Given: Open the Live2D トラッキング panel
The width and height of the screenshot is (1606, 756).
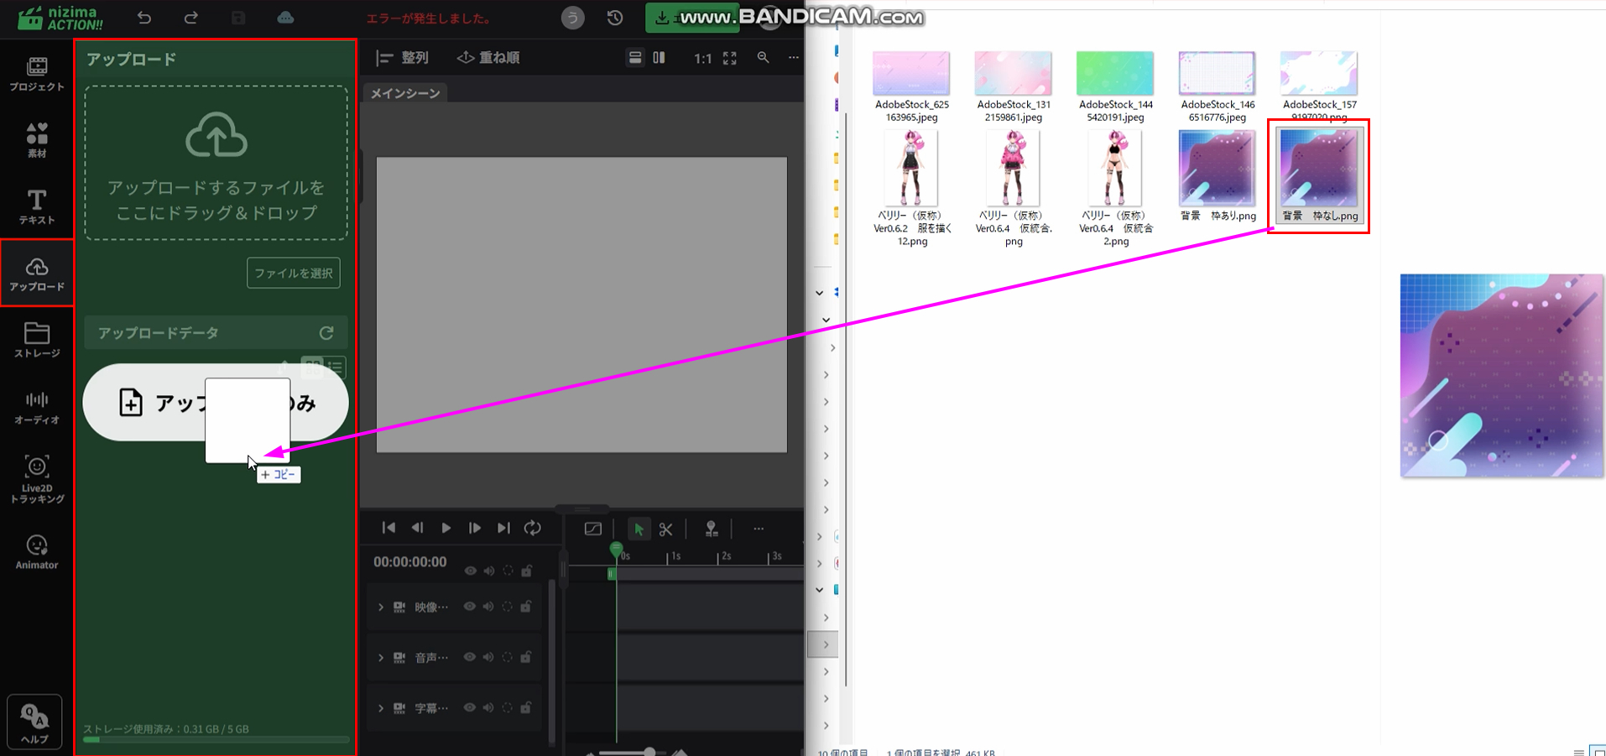Looking at the screenshot, I should tap(36, 478).
